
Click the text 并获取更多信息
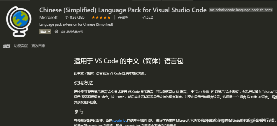tap(86, 102)
